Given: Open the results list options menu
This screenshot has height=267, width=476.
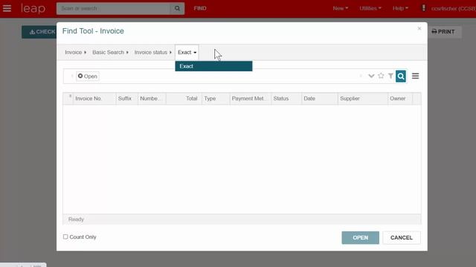Looking at the screenshot, I should tap(415, 76).
